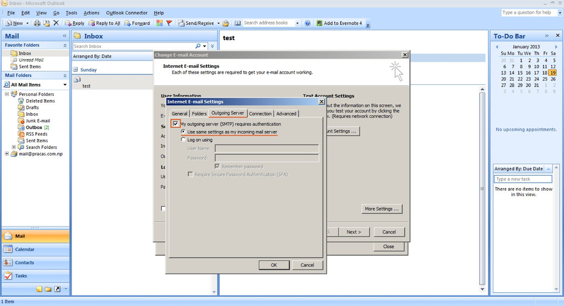564x306 pixels.
Task: Open Send/Receive dropdown arrow
Action: coord(218,23)
